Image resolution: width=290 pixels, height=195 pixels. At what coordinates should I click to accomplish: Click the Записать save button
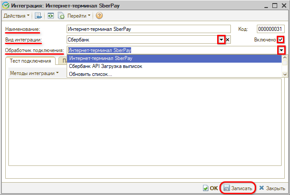[x=238, y=188]
